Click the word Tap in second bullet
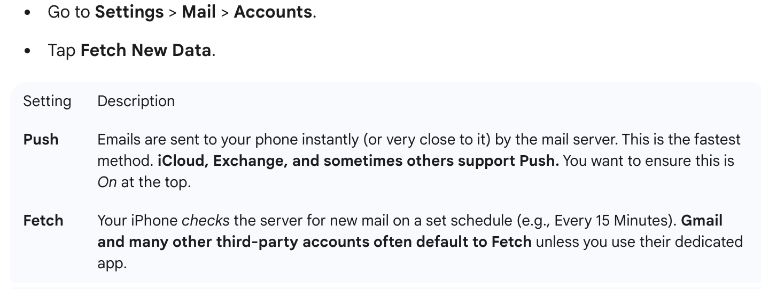761x289 pixels. (x=62, y=51)
